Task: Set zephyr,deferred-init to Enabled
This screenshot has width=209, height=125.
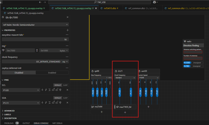Action: click(52, 73)
